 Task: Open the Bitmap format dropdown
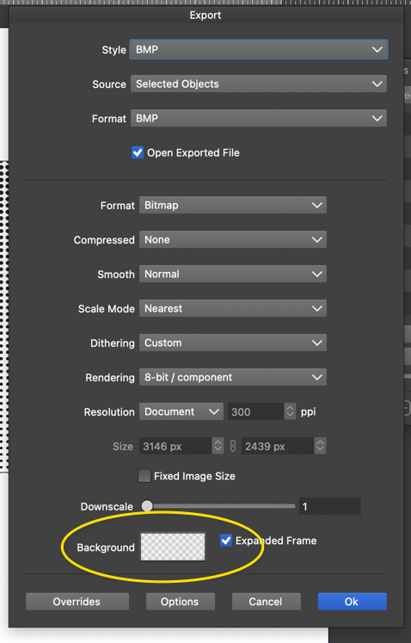coord(233,205)
